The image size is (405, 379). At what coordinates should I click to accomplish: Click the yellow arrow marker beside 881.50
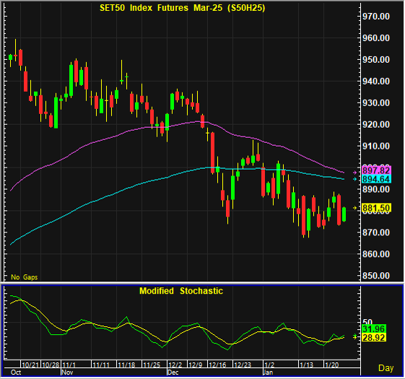[x=355, y=208]
